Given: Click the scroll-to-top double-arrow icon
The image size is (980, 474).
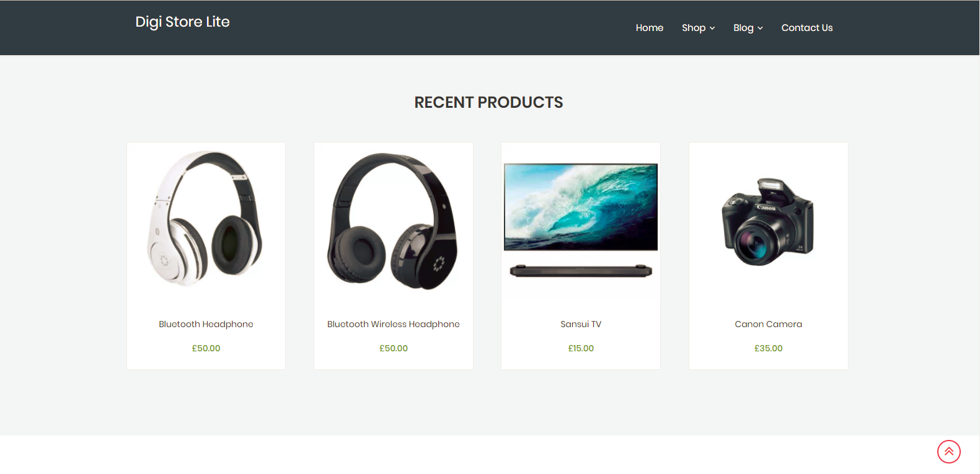Looking at the screenshot, I should tap(948, 452).
